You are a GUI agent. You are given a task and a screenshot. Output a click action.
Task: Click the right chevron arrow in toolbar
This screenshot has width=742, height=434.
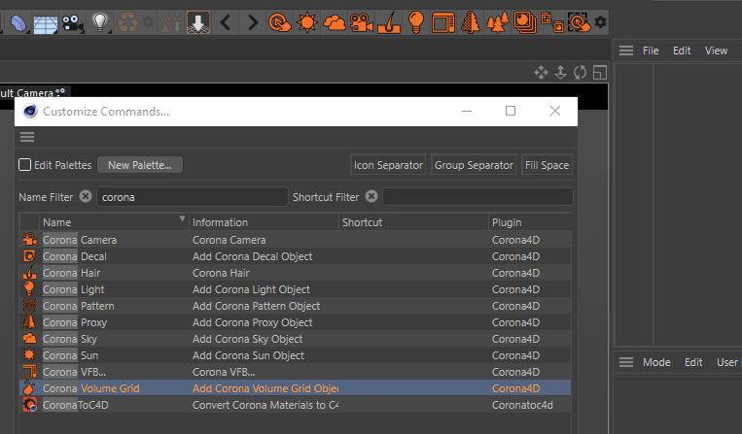click(x=253, y=22)
